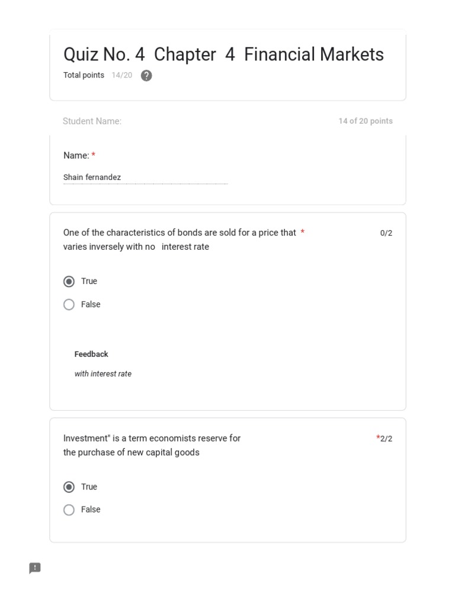Select False for the Investment question
This screenshot has height=606, width=455.
pos(69,510)
